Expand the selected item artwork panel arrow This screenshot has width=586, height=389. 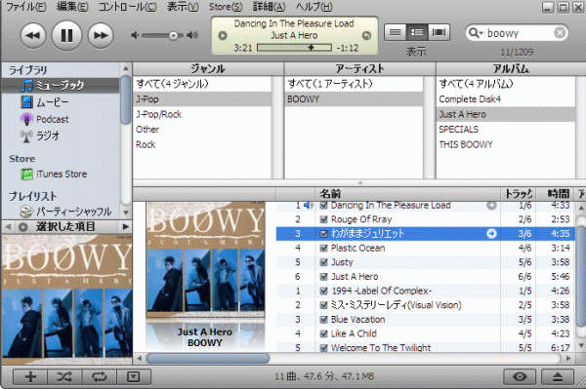click(x=125, y=226)
